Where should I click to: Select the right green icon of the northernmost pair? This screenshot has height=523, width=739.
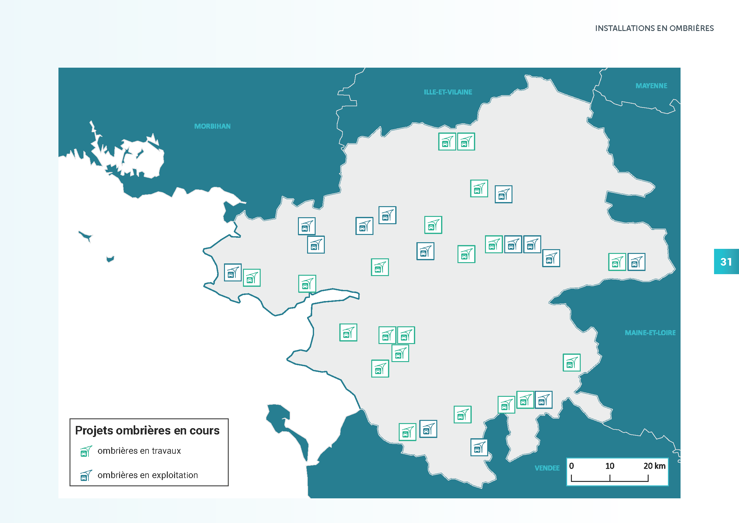(x=466, y=142)
